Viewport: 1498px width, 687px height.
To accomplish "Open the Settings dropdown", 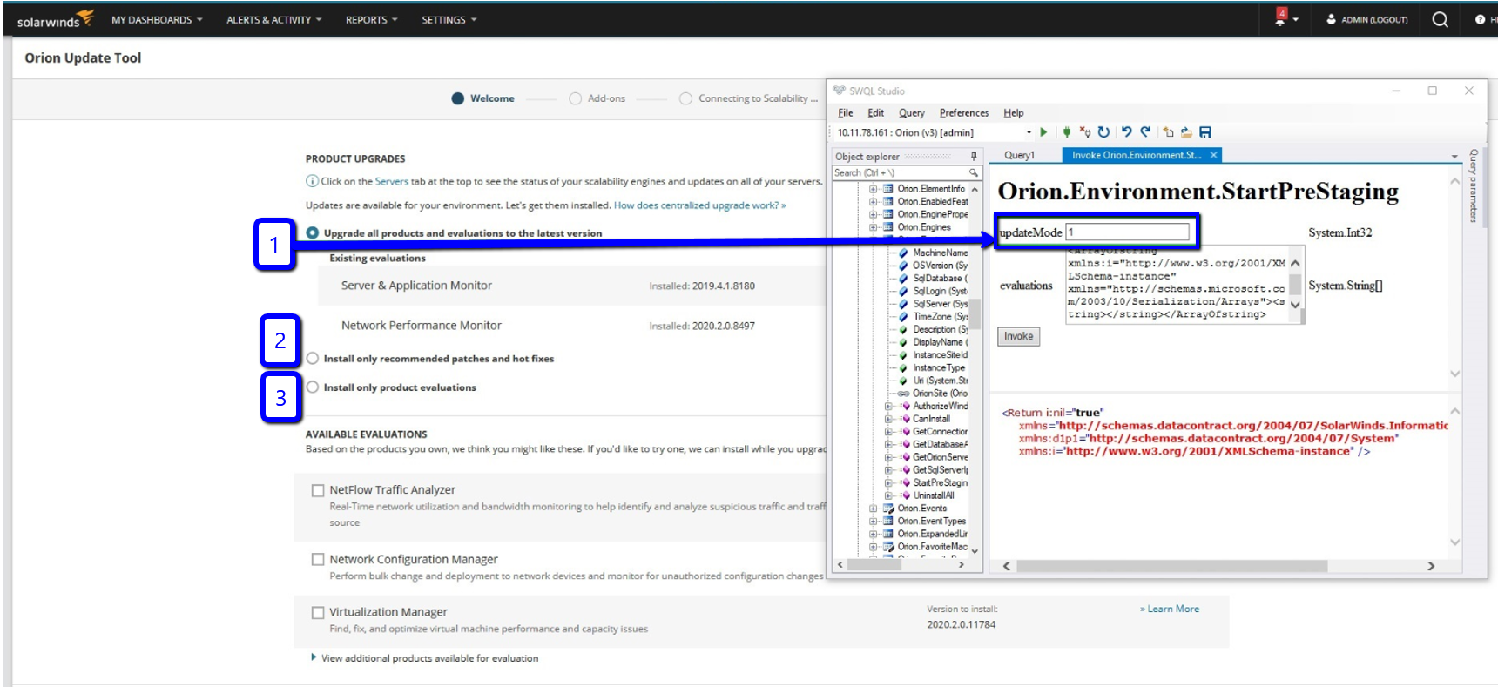I will (449, 20).
